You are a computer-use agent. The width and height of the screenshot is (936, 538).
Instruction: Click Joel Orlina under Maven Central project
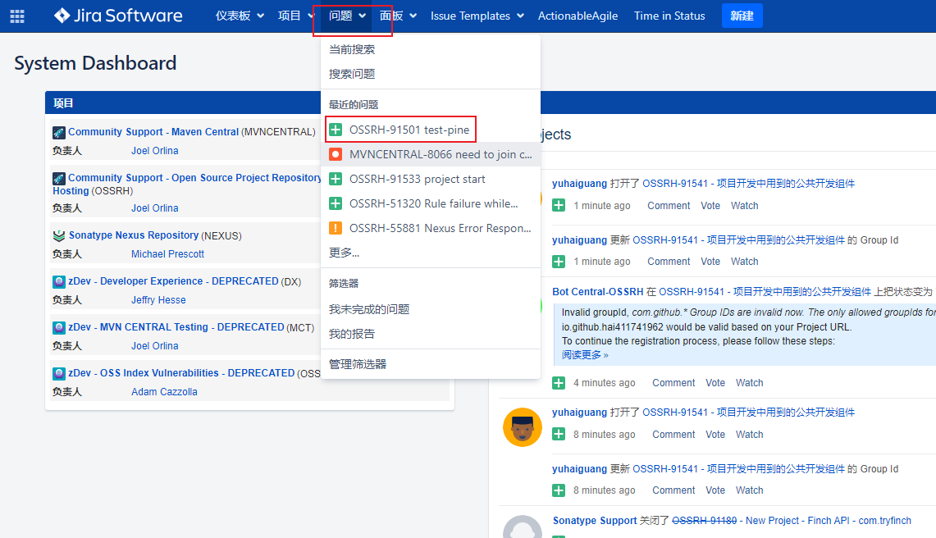point(154,150)
